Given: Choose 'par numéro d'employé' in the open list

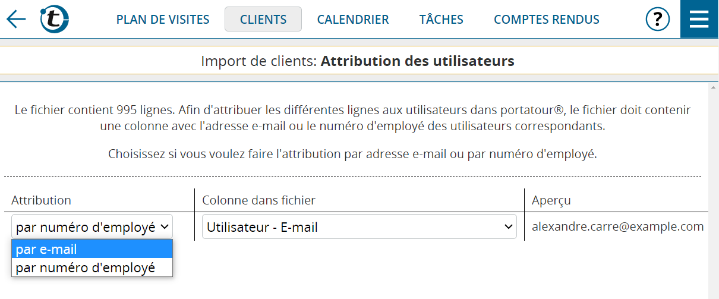Looking at the screenshot, I should 92,267.
